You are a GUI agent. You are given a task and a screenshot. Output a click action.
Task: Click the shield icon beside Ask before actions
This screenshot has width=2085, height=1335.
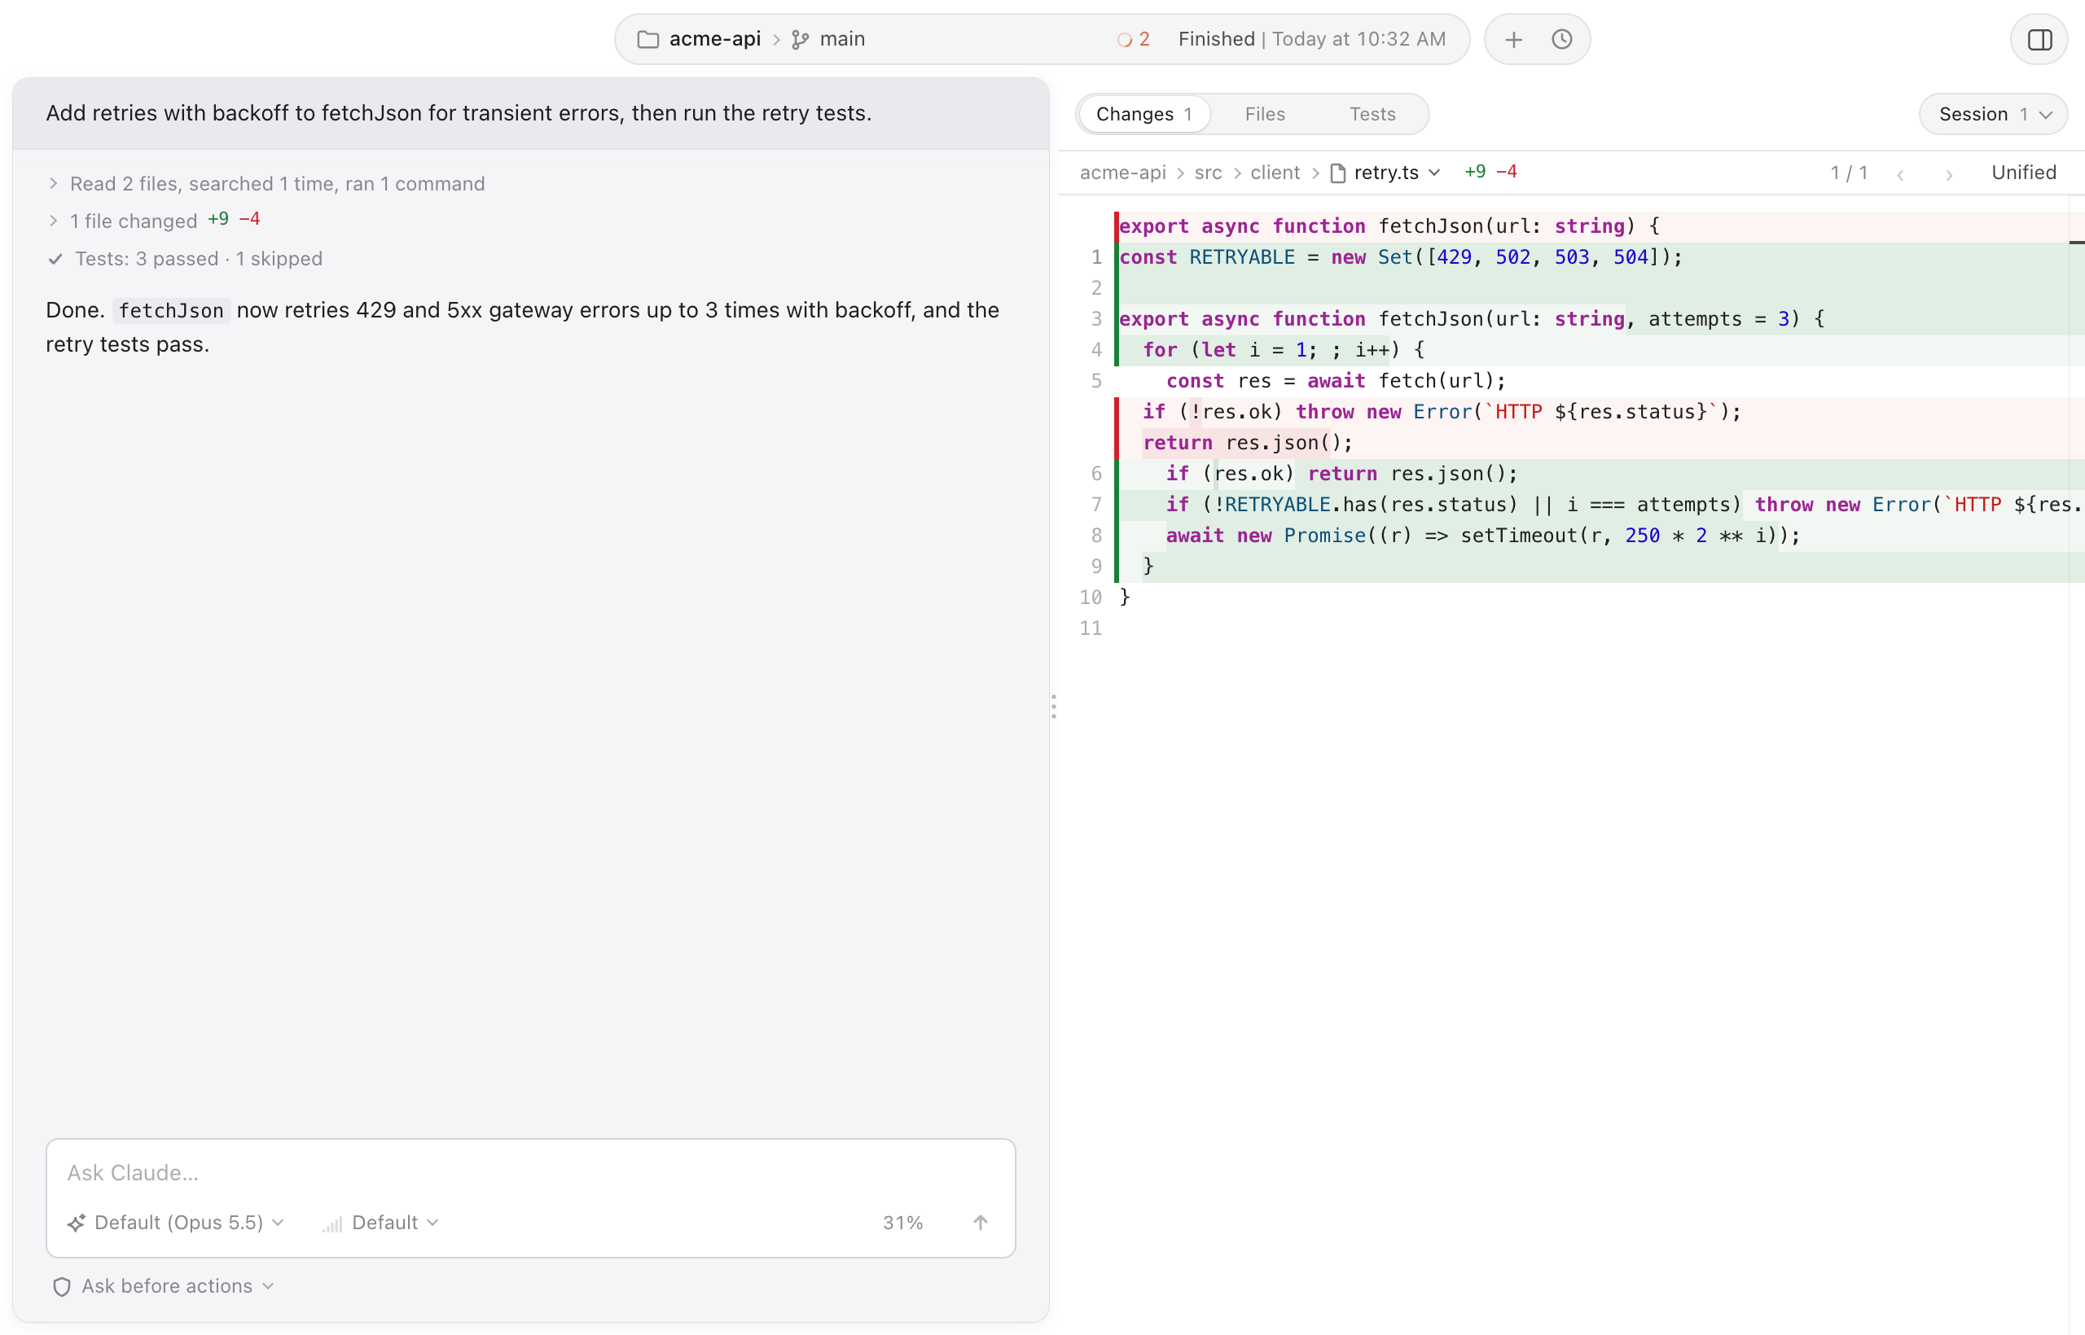(x=62, y=1286)
